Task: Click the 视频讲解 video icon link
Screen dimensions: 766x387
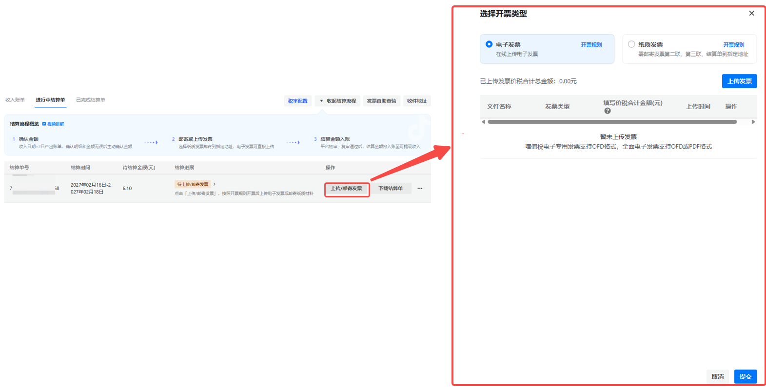Action: pos(53,124)
